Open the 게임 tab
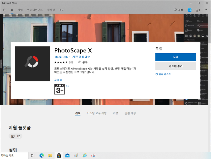This screenshot has width=211, height=159. (x=20, y=10)
